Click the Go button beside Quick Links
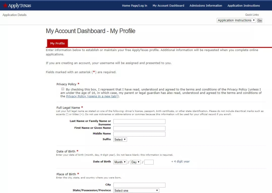The width and height of the screenshot is (272, 193). [x=259, y=20]
